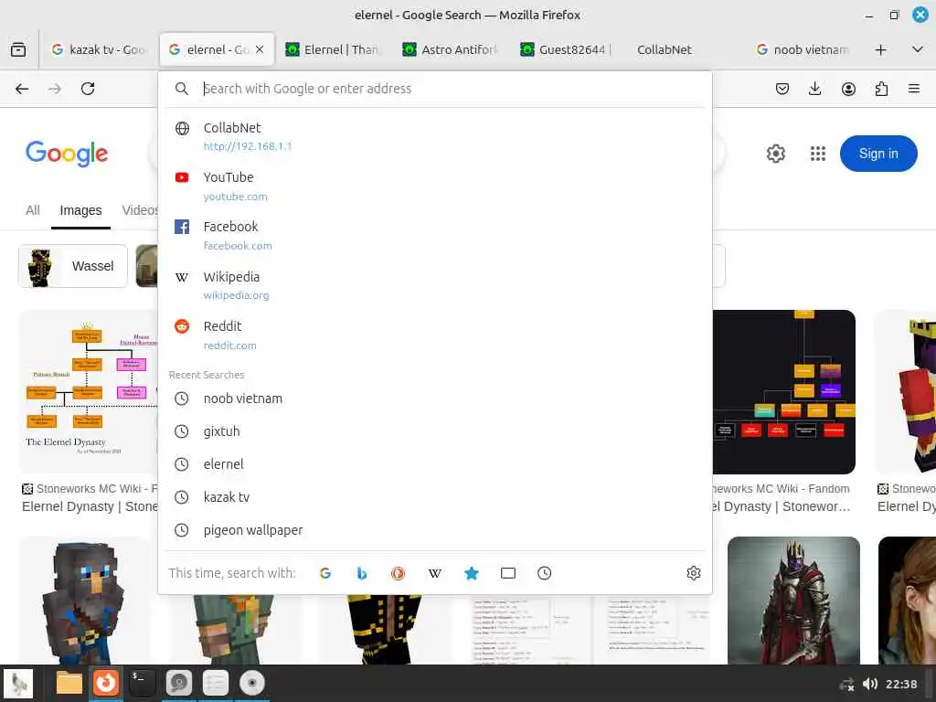Select the Wassel filter chip
Image resolution: width=936 pixels, height=702 pixels.
click(73, 266)
